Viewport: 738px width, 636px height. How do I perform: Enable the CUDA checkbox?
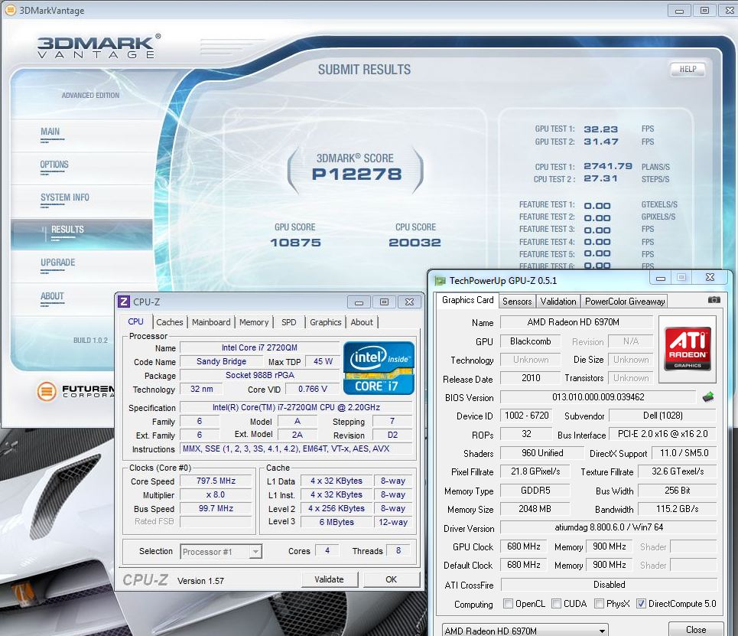point(556,604)
